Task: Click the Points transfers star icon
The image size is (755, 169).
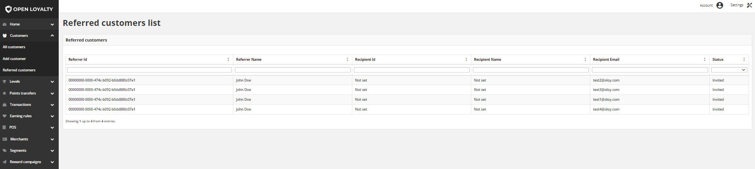Action: coord(4,93)
